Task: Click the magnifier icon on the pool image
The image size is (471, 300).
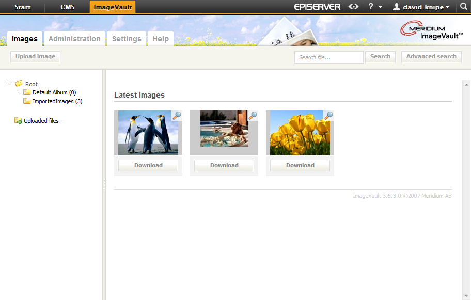Action: click(x=253, y=116)
